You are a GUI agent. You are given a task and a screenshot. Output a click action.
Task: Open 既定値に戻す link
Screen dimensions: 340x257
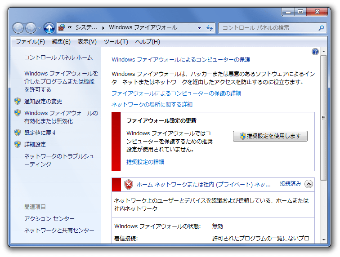40,133
